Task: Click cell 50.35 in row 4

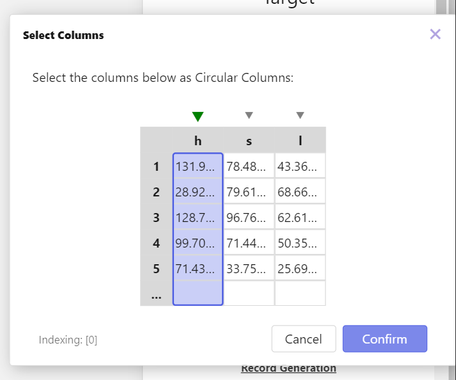Action: click(x=300, y=243)
